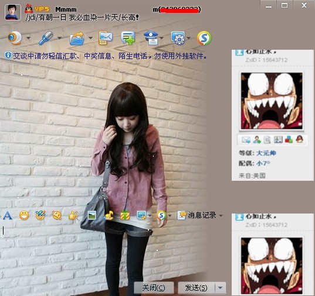This screenshot has height=296, width=315.
Task: Open the smiley emoticon picker
Action: coord(24,216)
